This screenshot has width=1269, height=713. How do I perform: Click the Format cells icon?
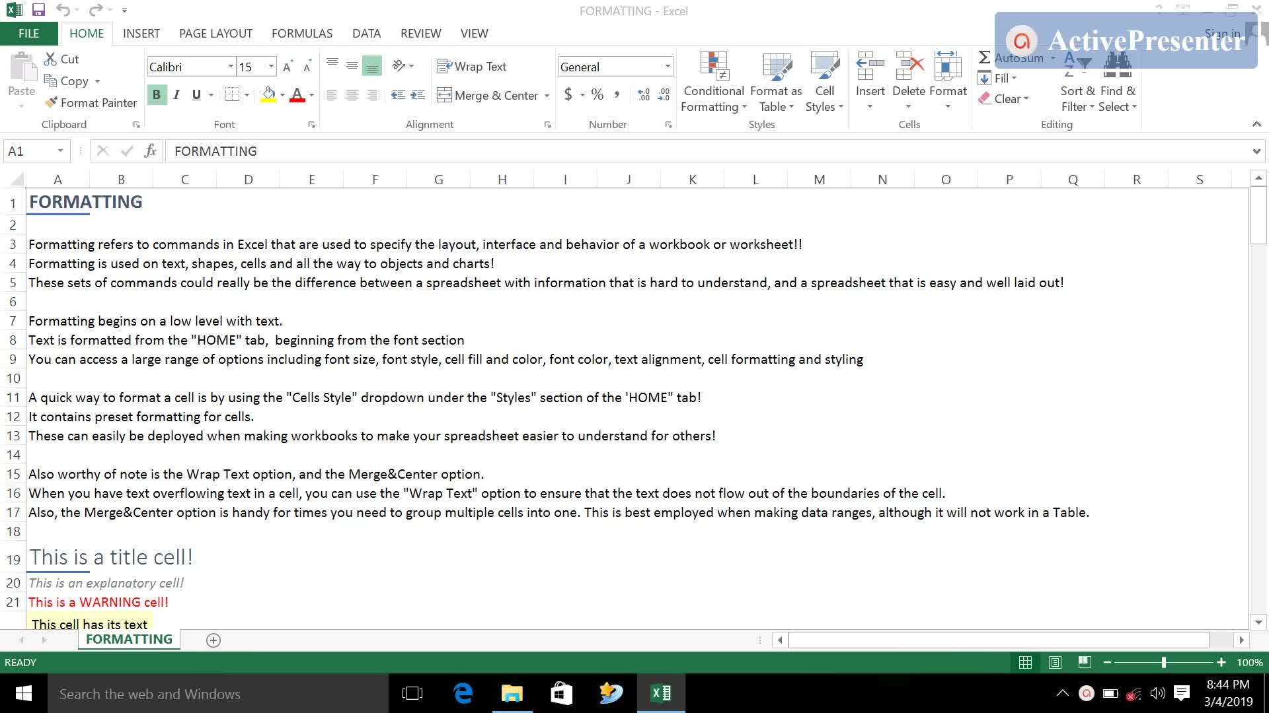(x=948, y=66)
